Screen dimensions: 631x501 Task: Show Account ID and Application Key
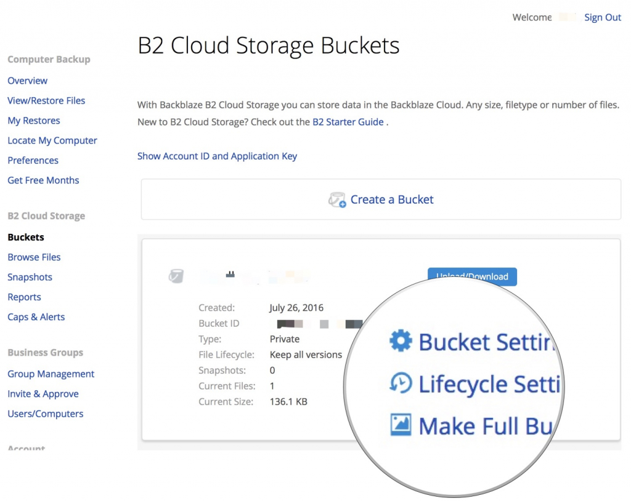(217, 156)
